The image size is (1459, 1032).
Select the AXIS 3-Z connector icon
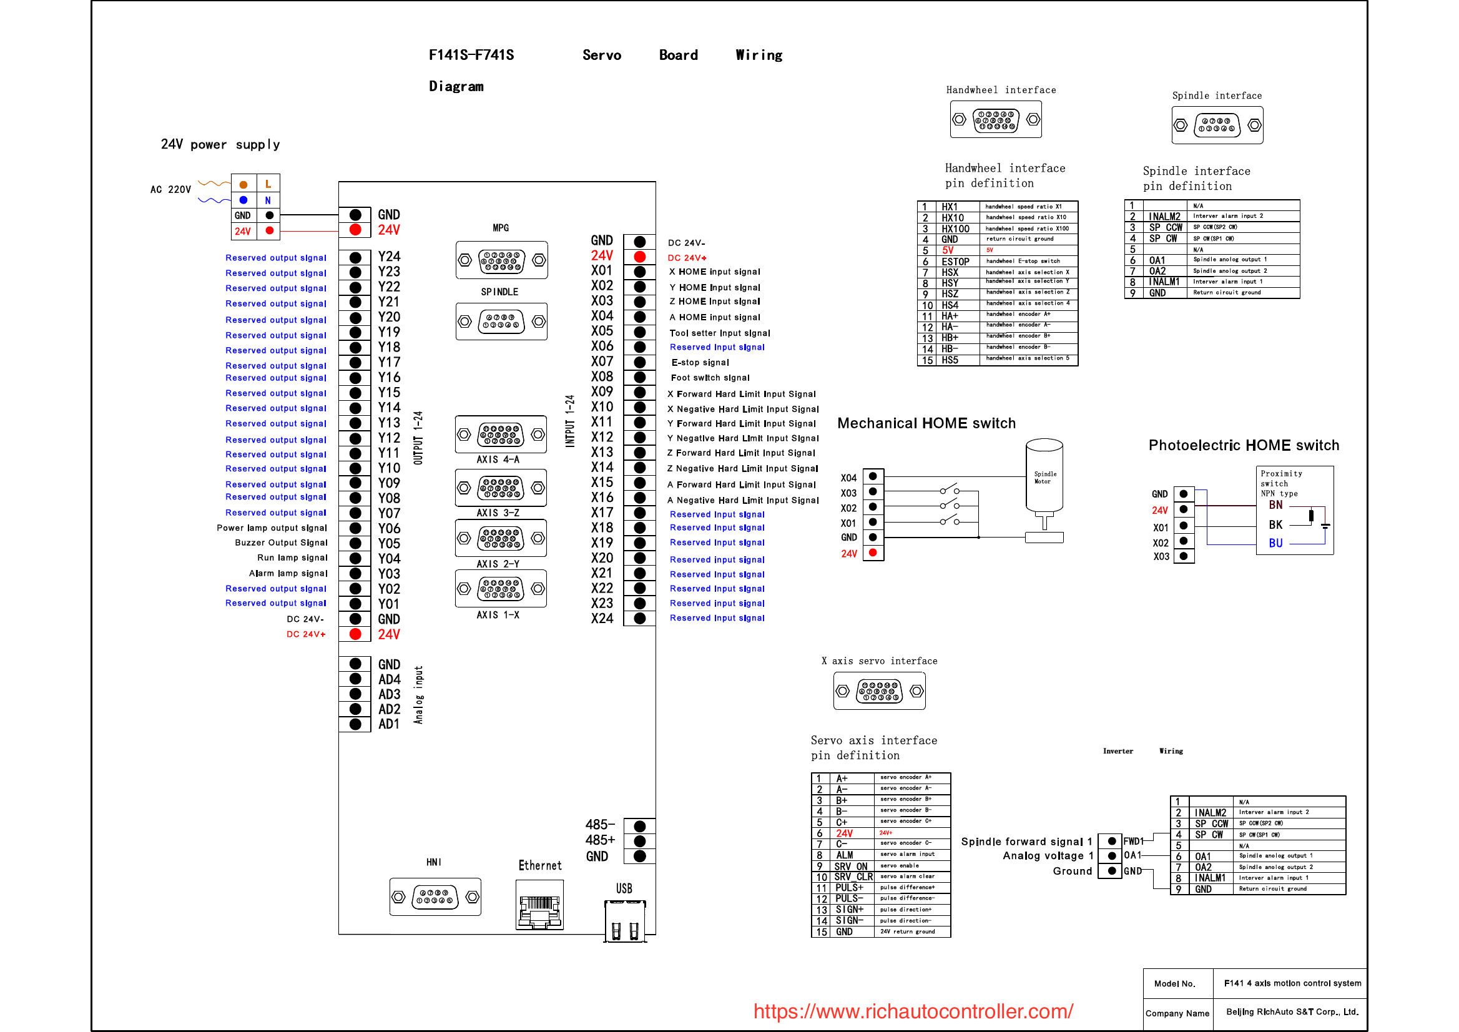(501, 488)
